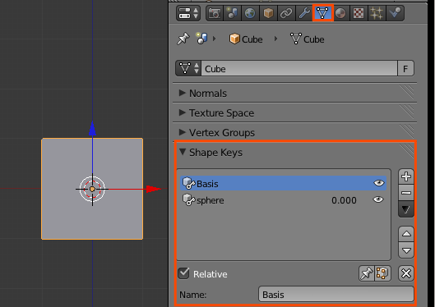Toggle the shape key pin (show only active) button
The image size is (435, 307).
(367, 273)
